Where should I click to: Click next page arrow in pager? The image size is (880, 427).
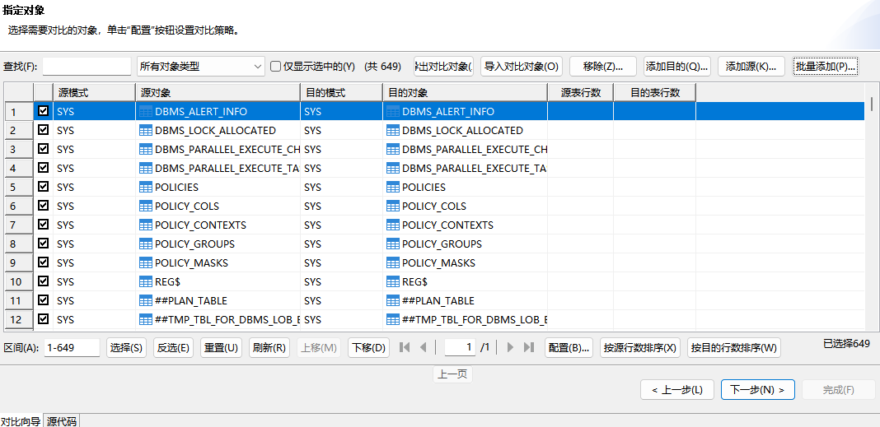tap(511, 347)
